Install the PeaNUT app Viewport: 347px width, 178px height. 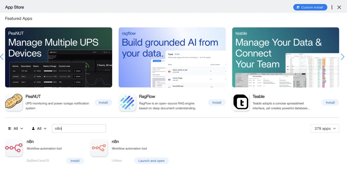coord(103,102)
